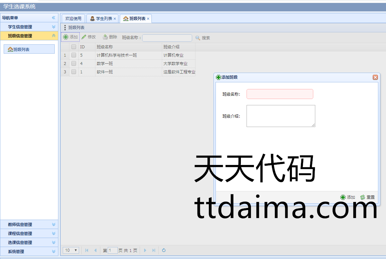Open the page size dropdown showing 10
386x259 pixels.
(x=71, y=250)
